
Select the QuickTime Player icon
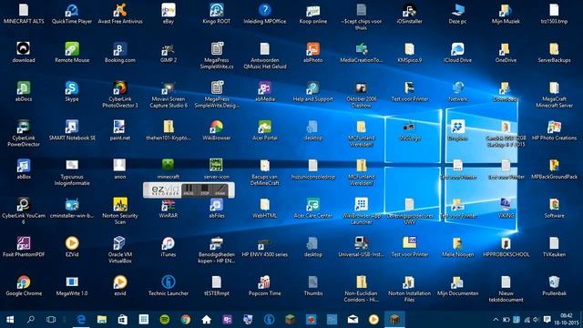72,14
